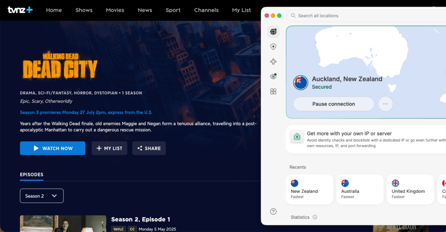This screenshot has width=446, height=232.
Task: Open the Sport nav item
Action: click(173, 10)
